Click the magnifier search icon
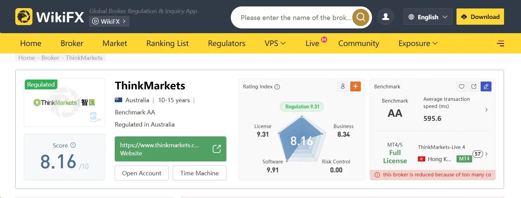This screenshot has height=198, width=521. (x=360, y=17)
